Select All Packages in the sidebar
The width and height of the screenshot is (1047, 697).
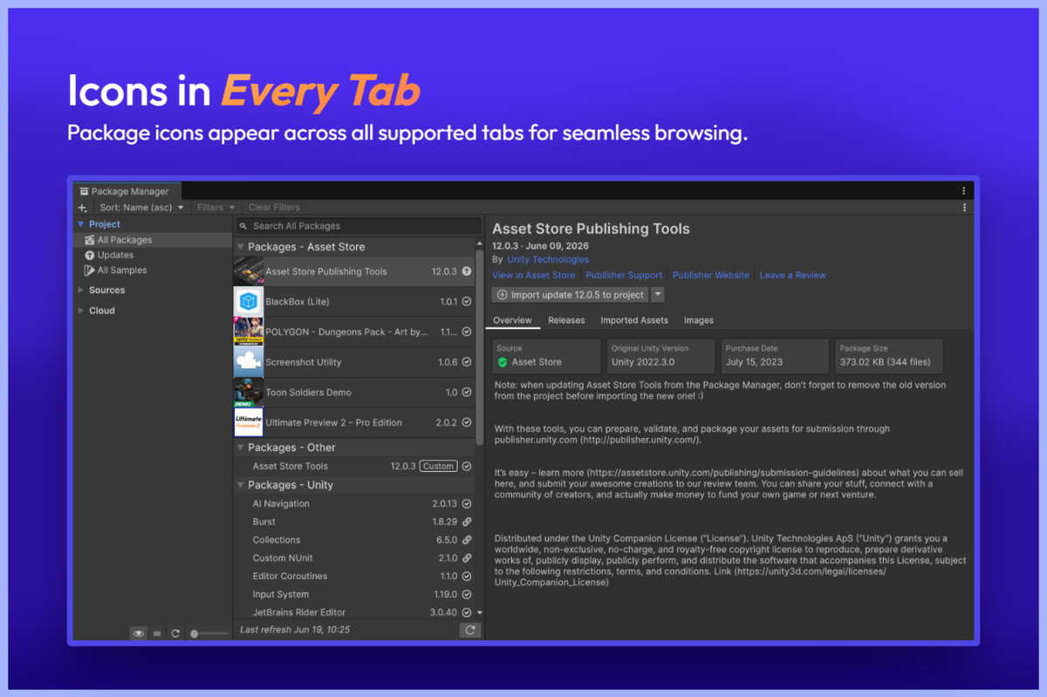tap(153, 240)
